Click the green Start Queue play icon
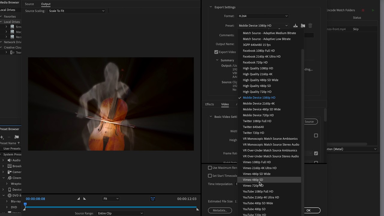This screenshot has width=384, height=216. tap(373, 10)
